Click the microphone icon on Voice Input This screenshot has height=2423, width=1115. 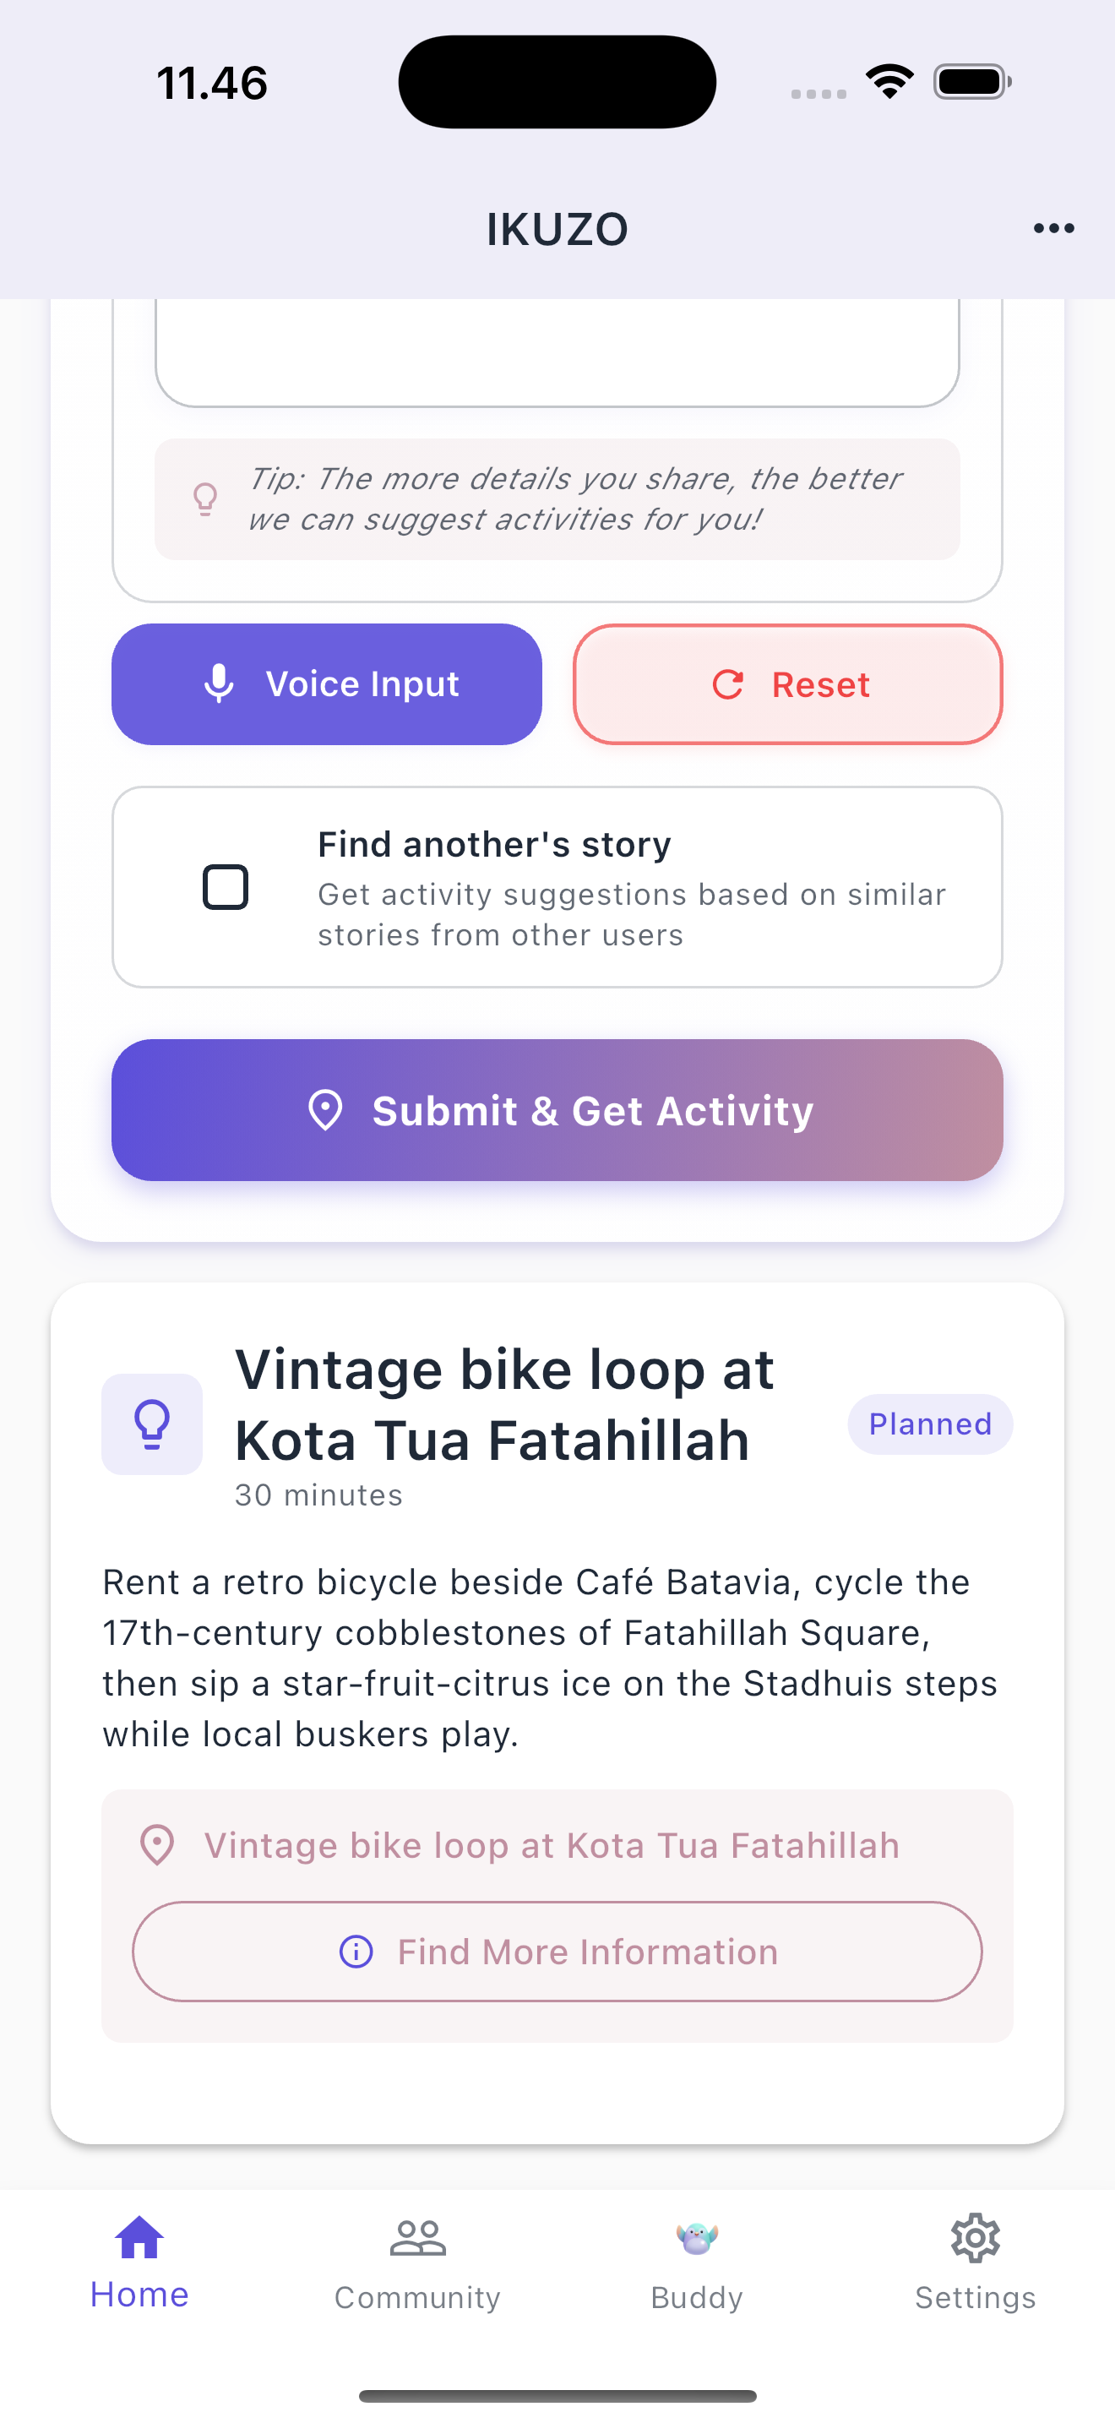click(219, 683)
